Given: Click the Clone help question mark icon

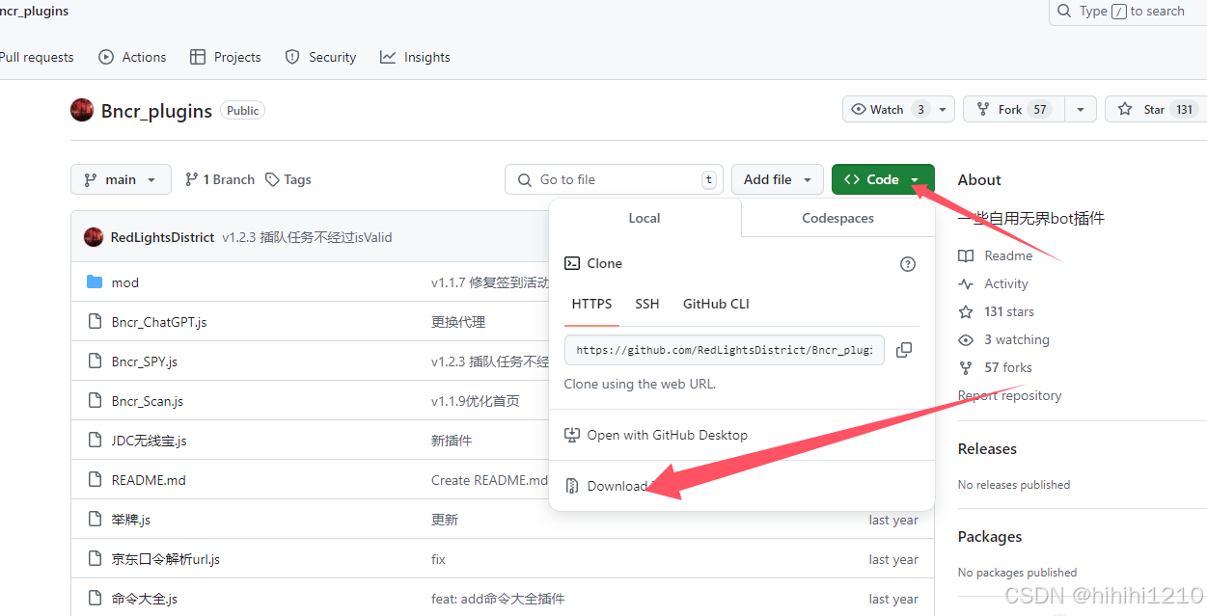Looking at the screenshot, I should pos(908,264).
